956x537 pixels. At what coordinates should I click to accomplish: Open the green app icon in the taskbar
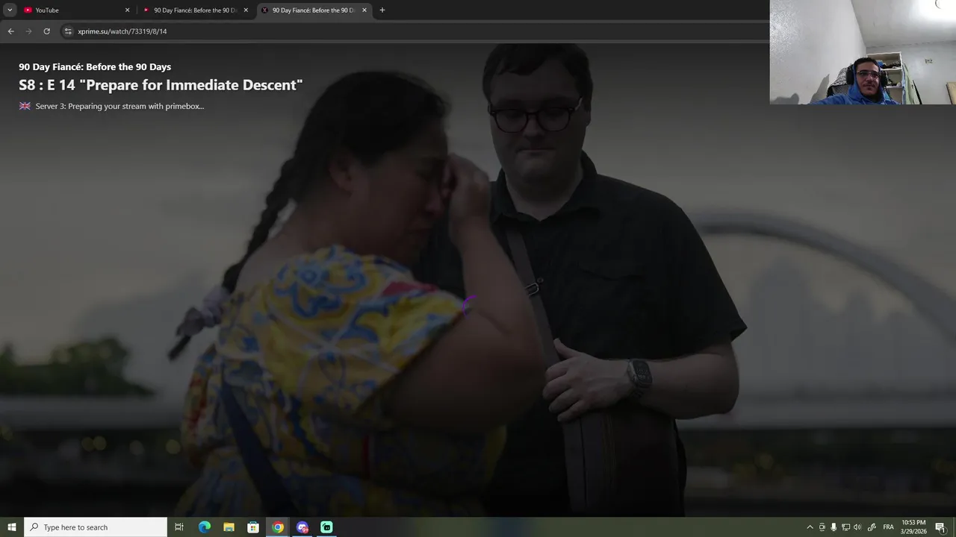click(x=326, y=527)
